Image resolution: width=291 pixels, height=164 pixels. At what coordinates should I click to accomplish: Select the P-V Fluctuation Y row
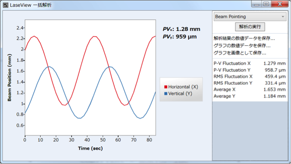pos(249,70)
